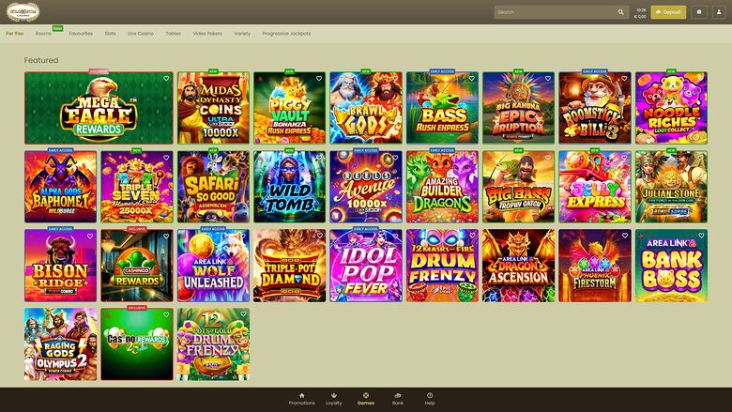
Task: Click the search magnifier icon
Action: tap(621, 12)
